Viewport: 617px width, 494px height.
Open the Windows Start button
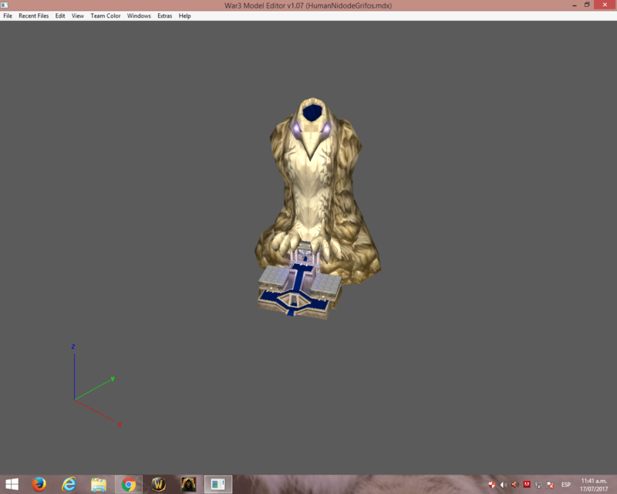click(x=12, y=484)
